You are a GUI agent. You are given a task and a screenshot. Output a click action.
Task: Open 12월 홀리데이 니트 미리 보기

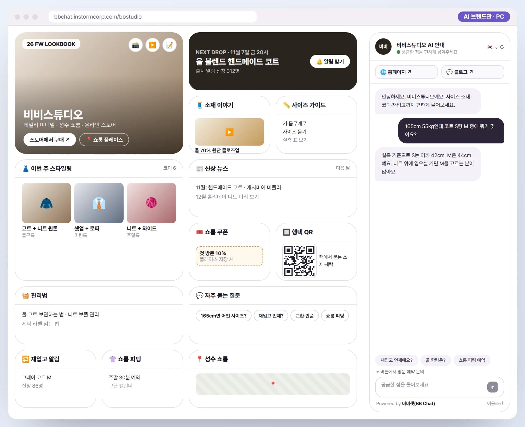(227, 197)
